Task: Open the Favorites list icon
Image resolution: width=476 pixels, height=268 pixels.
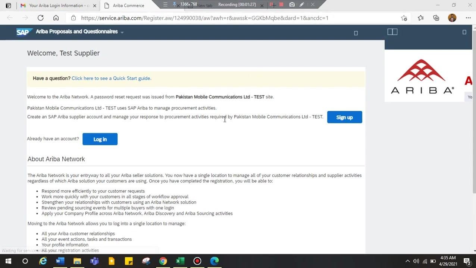Action: point(421,18)
